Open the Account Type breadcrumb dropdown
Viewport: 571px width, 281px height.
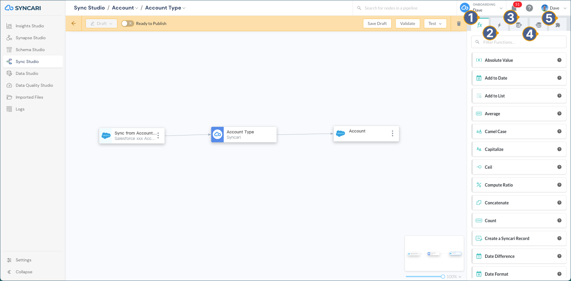tap(165, 8)
